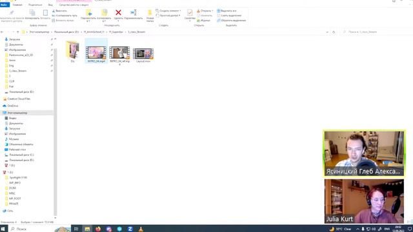Image resolution: width=413 pixels, height=232 pixels.
Task: Select the INTRO_04.mp4 video file
Action: click(x=96, y=52)
